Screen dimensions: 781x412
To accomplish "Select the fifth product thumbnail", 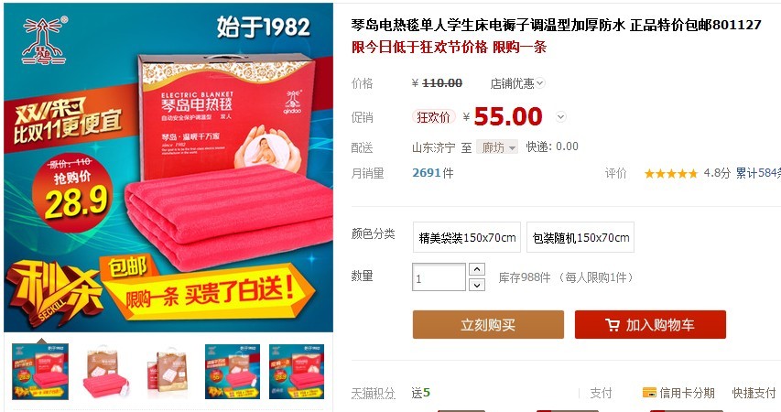I will click(x=297, y=371).
